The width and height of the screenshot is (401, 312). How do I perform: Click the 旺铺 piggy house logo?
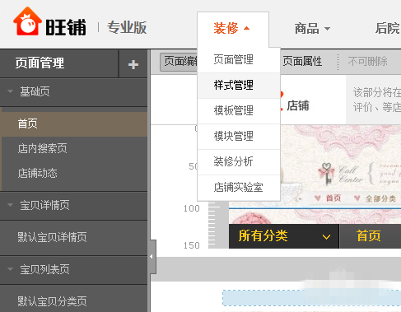pos(27,22)
